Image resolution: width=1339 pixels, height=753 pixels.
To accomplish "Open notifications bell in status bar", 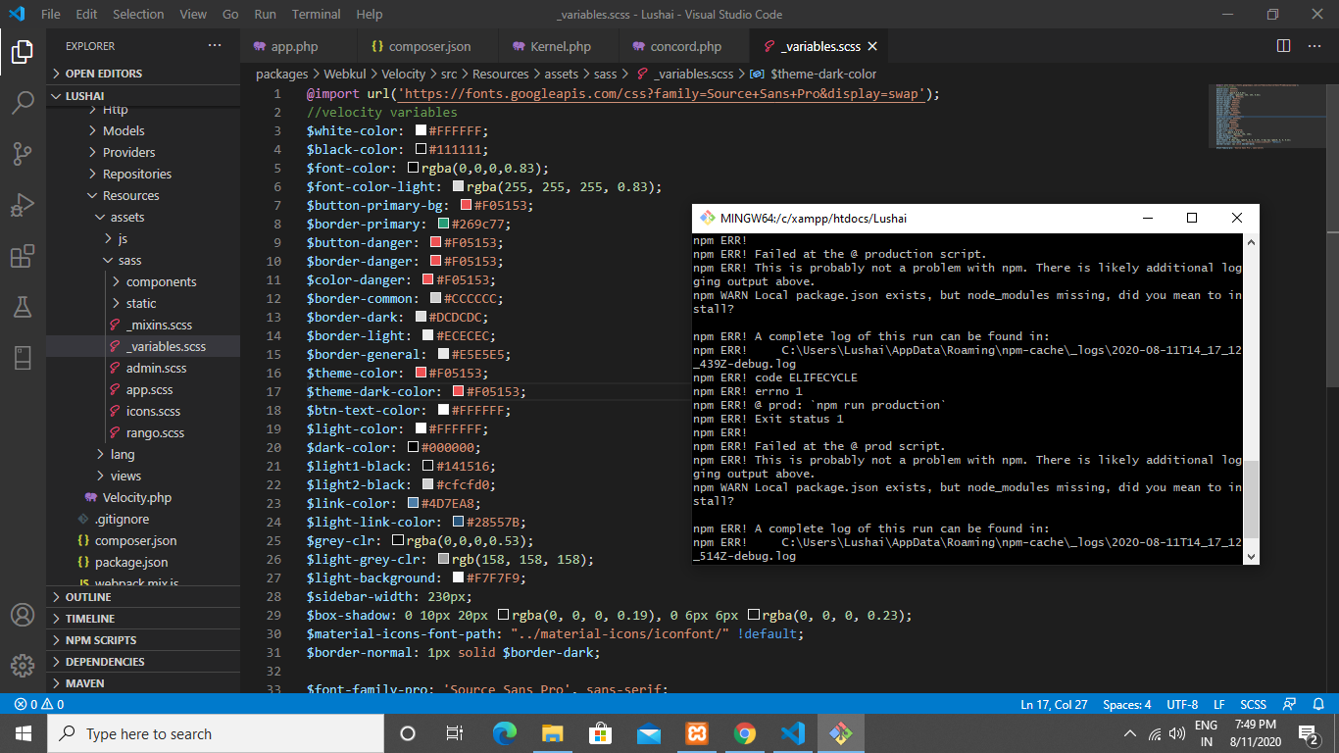I will [1318, 704].
